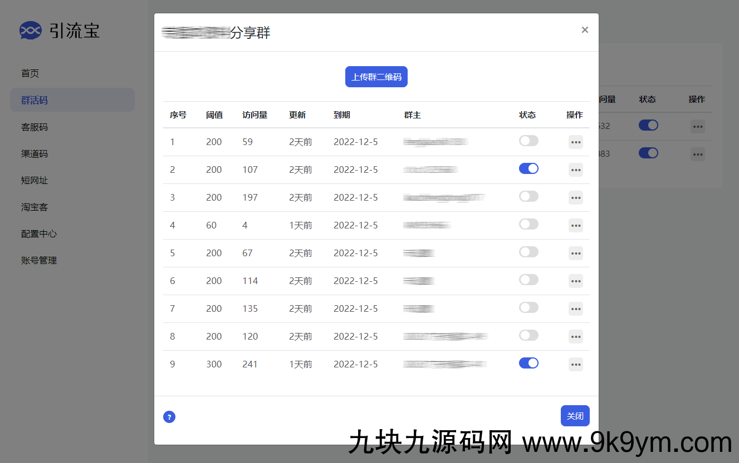Click the 上传群二维码 upload button
The width and height of the screenshot is (739, 463).
click(x=376, y=77)
